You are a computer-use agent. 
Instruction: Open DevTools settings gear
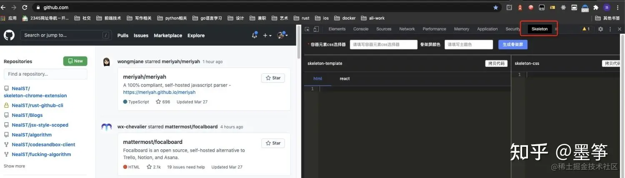point(600,29)
